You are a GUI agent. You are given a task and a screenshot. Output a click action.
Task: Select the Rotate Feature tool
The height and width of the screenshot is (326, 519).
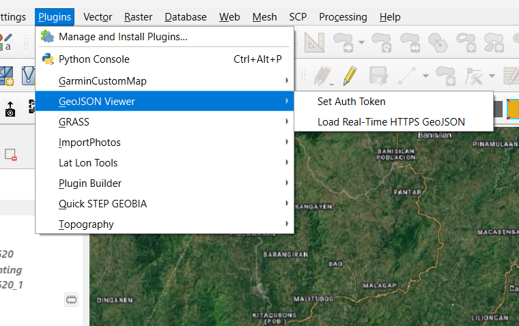click(x=382, y=42)
